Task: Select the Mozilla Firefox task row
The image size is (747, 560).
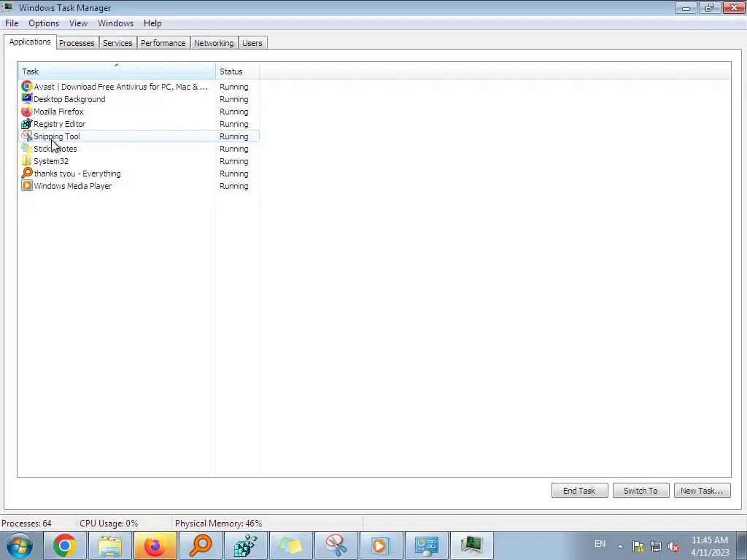Action: 139,112
